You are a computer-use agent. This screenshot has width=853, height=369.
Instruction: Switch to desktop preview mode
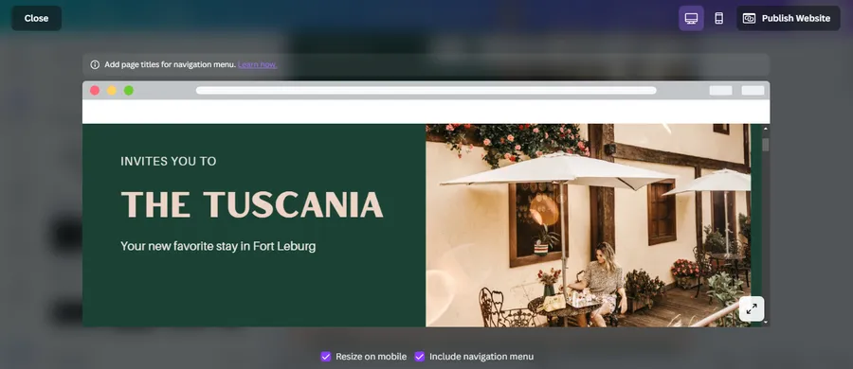tap(691, 18)
